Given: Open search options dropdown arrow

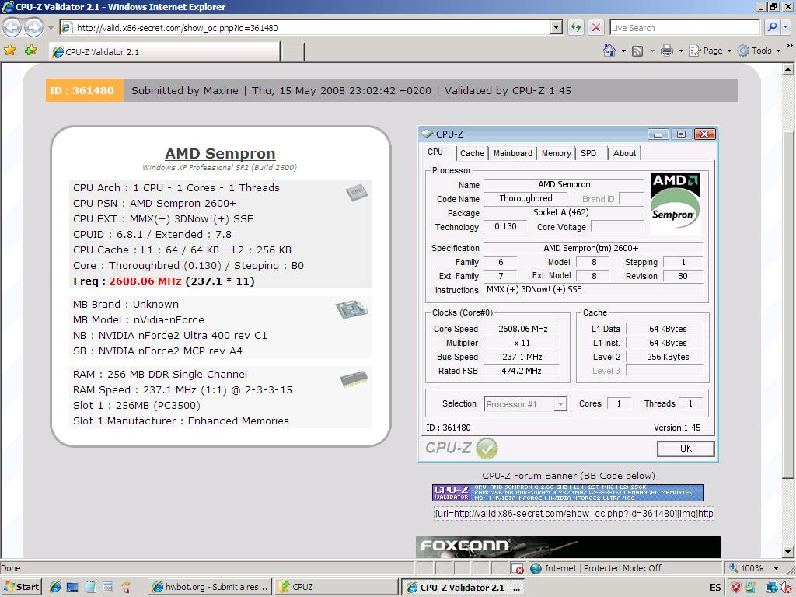Looking at the screenshot, I should pos(786,27).
